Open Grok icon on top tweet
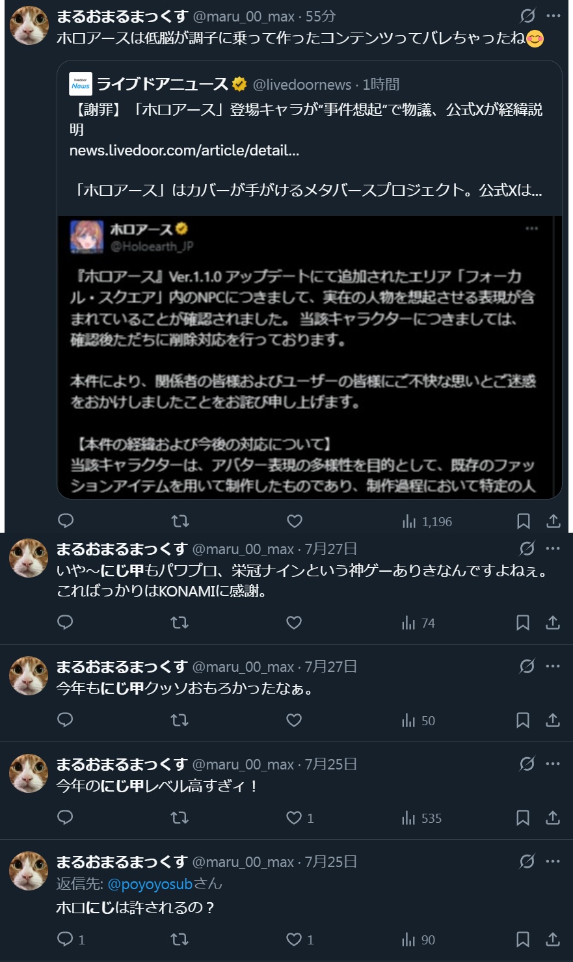The width and height of the screenshot is (573, 962). 527,16
